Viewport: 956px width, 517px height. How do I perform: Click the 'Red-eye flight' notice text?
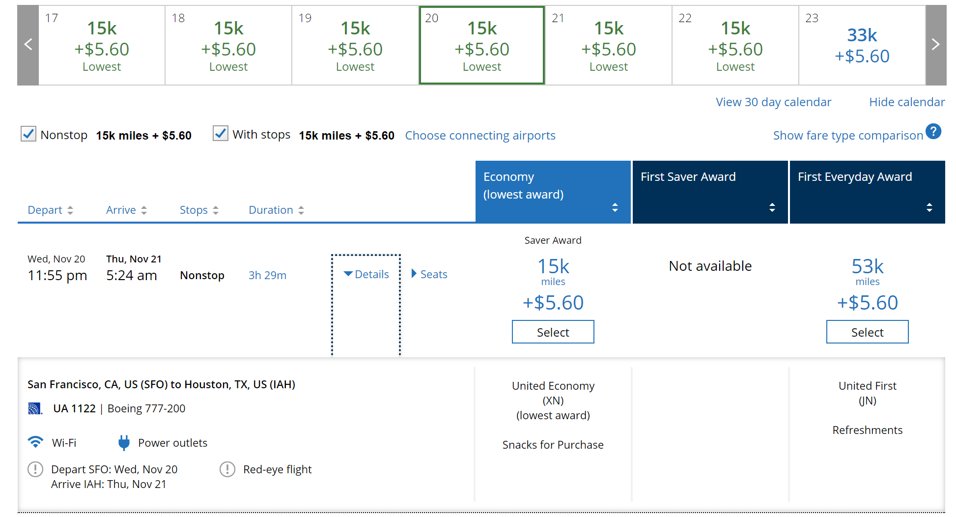click(x=277, y=470)
